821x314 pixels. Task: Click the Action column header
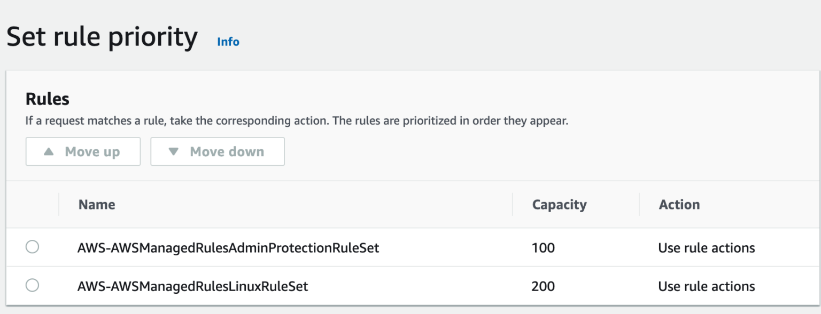pyautogui.click(x=679, y=204)
